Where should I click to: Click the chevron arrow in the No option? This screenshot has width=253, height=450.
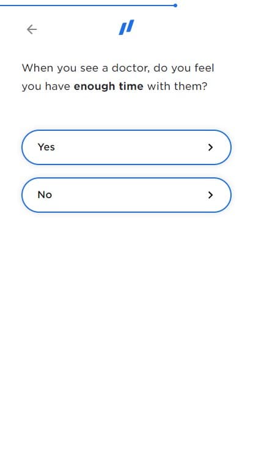211,195
